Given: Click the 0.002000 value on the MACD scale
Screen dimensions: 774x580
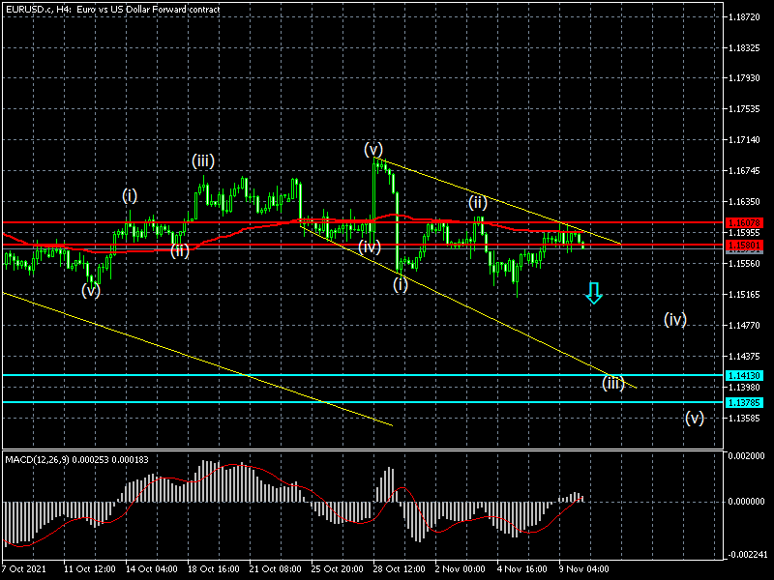Looking at the screenshot, I should pos(748,455).
